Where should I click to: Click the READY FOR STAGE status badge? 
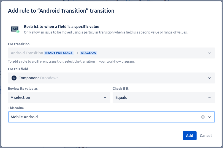[59, 53]
